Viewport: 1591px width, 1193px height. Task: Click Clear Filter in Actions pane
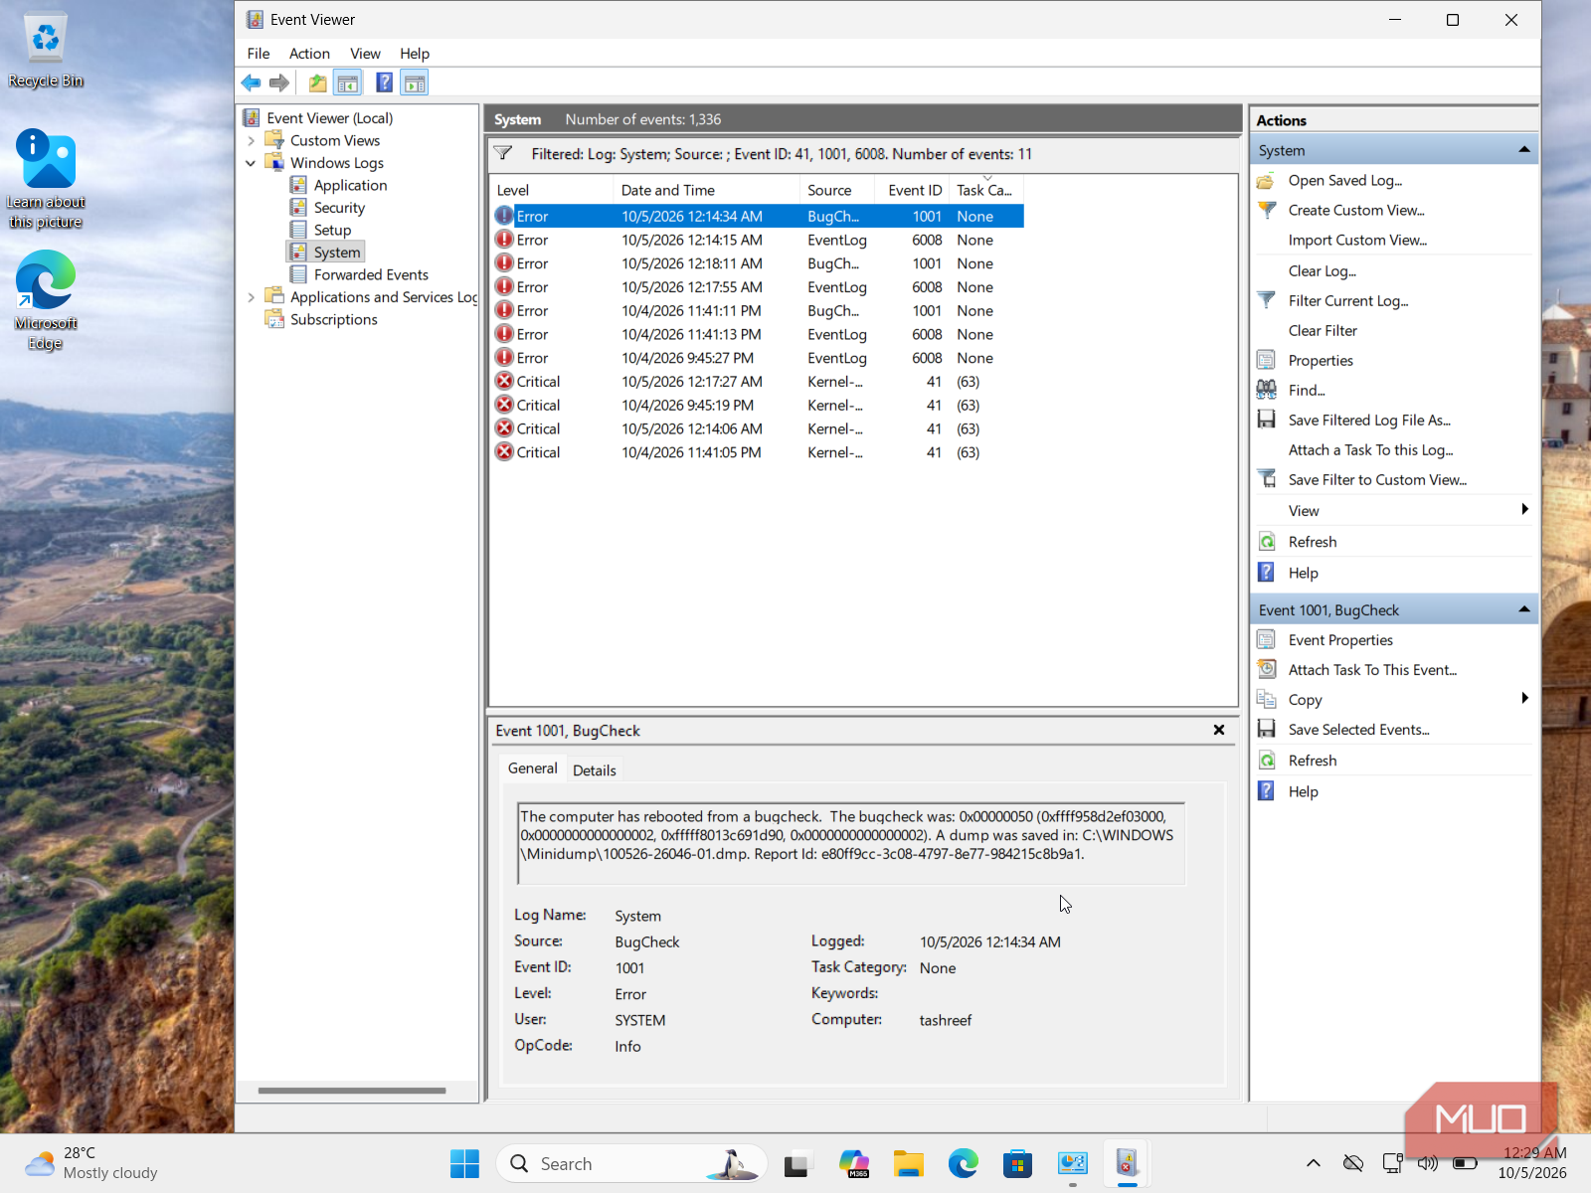point(1323,331)
